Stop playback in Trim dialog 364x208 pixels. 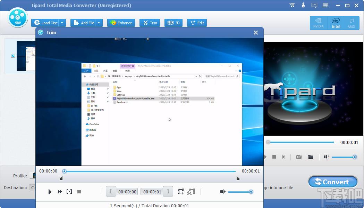click(x=79, y=192)
